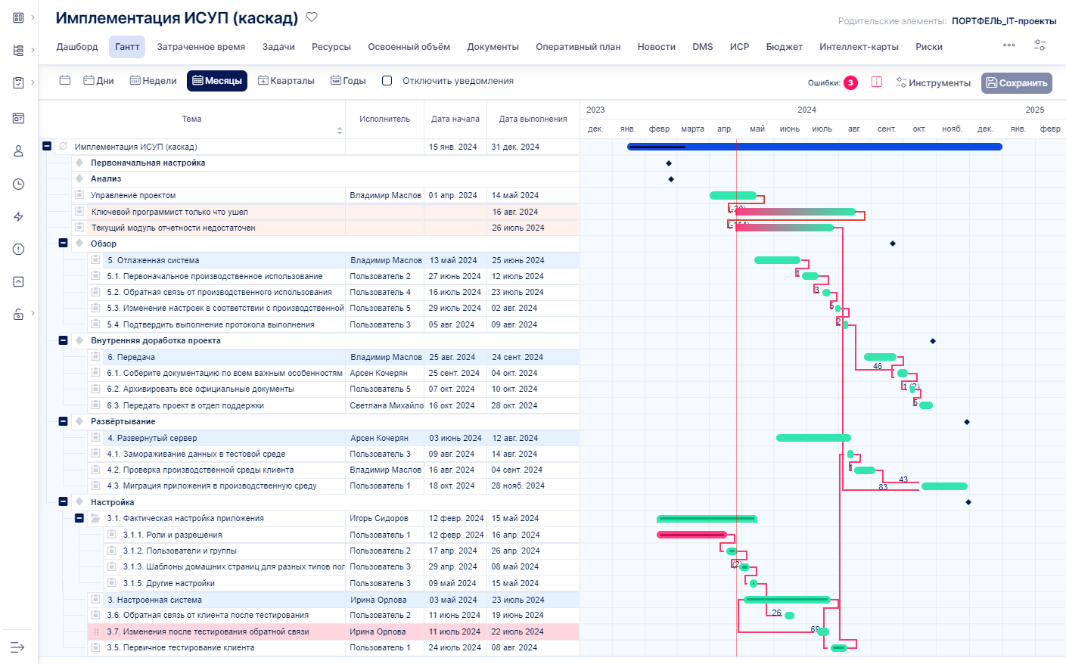Open the Ресурсы tab

pyautogui.click(x=331, y=47)
